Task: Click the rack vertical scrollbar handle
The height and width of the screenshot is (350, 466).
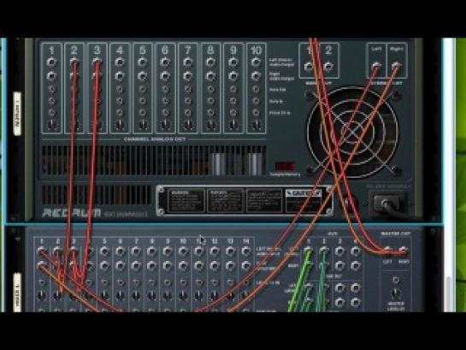Action: (449, 294)
